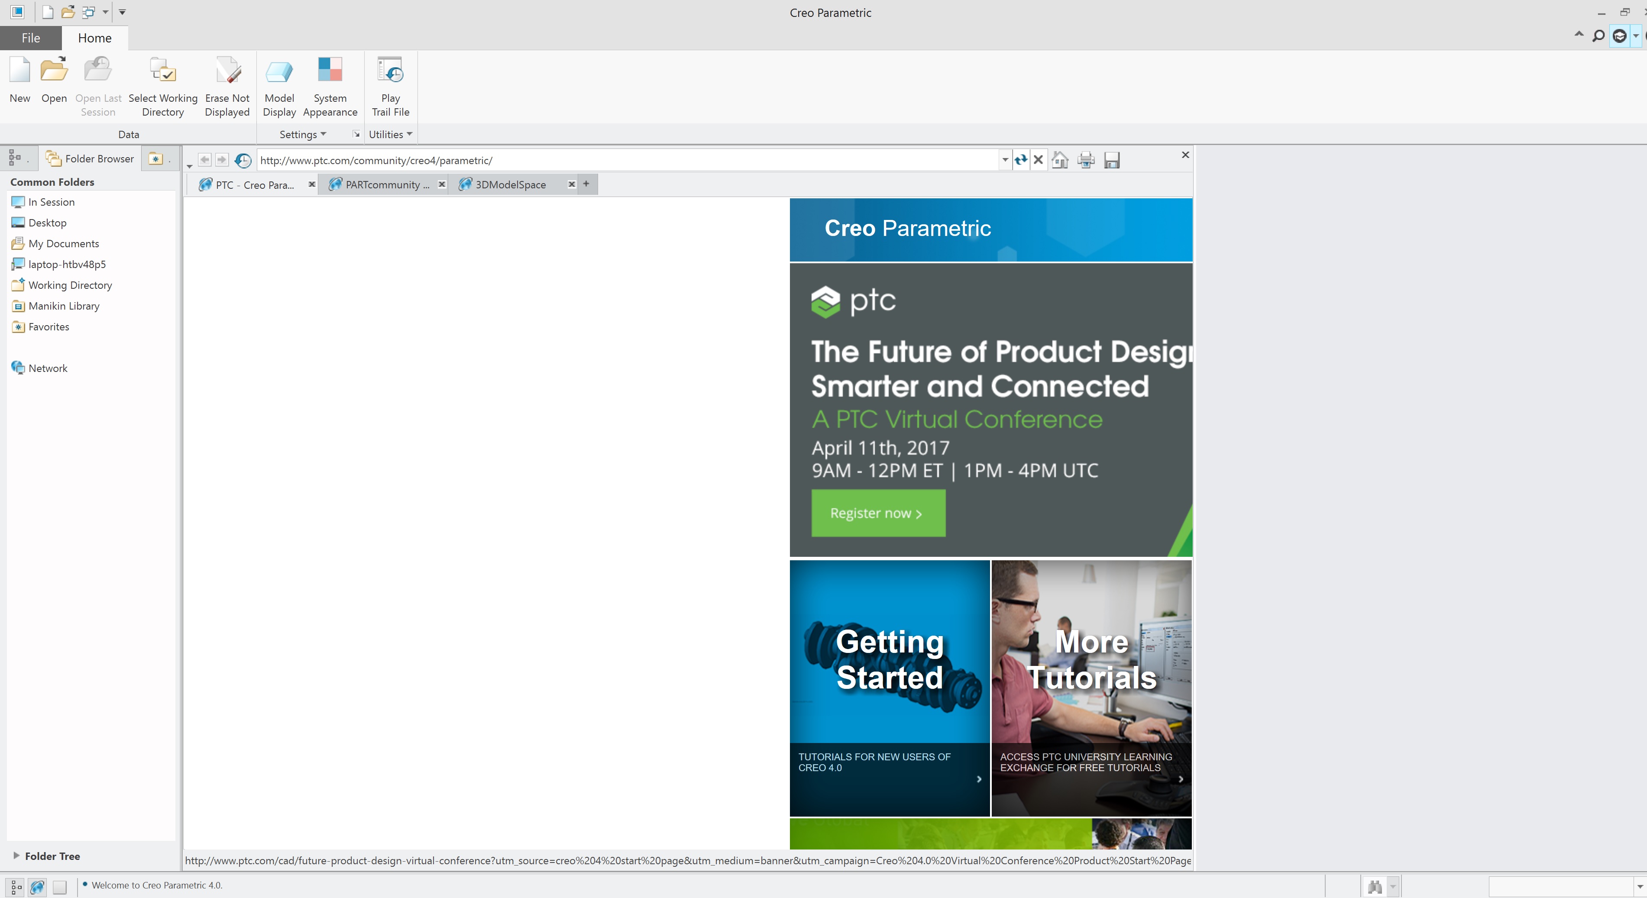
Task: Open the File menu tab
Action: click(31, 38)
